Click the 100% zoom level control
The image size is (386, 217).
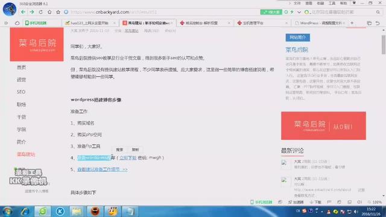pos(375,202)
